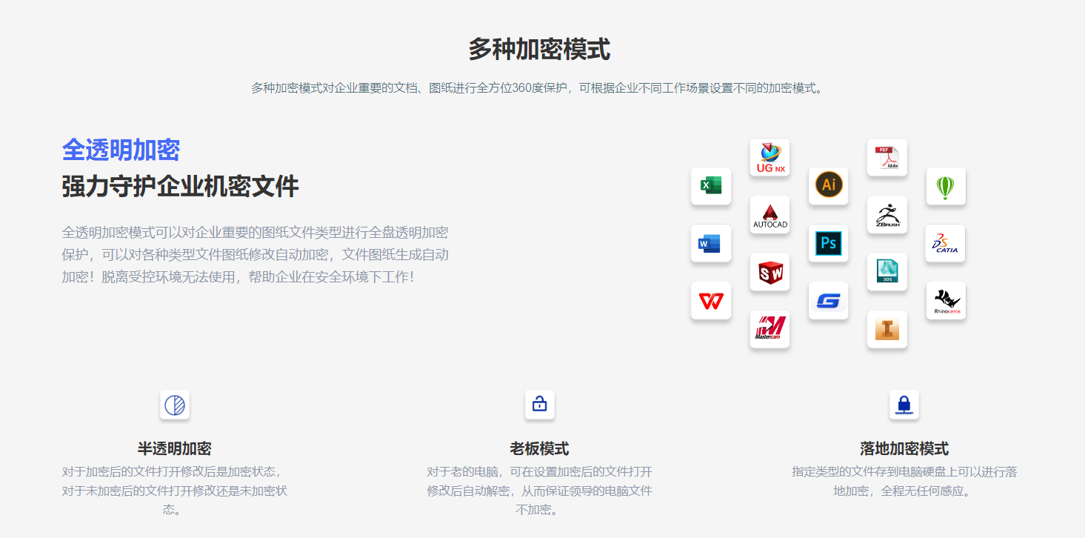Screen dimensions: 1085x538
Task: Open the AutoCAD icon tile
Action: (x=769, y=215)
